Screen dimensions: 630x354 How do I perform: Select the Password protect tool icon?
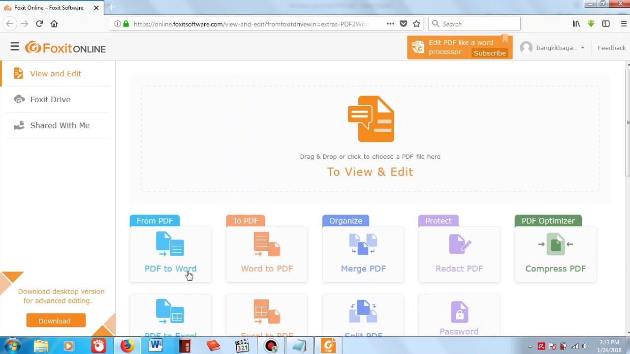459,312
